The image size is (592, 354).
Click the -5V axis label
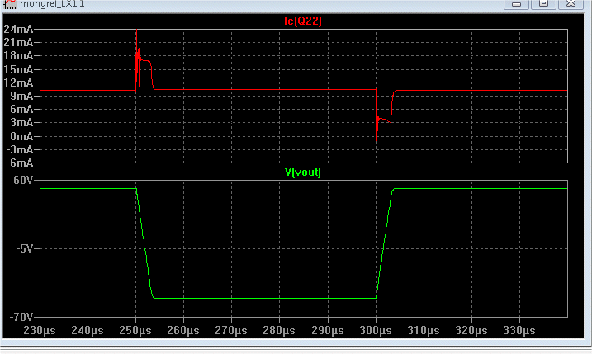point(25,248)
